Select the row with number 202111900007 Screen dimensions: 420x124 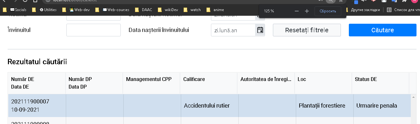209,106
